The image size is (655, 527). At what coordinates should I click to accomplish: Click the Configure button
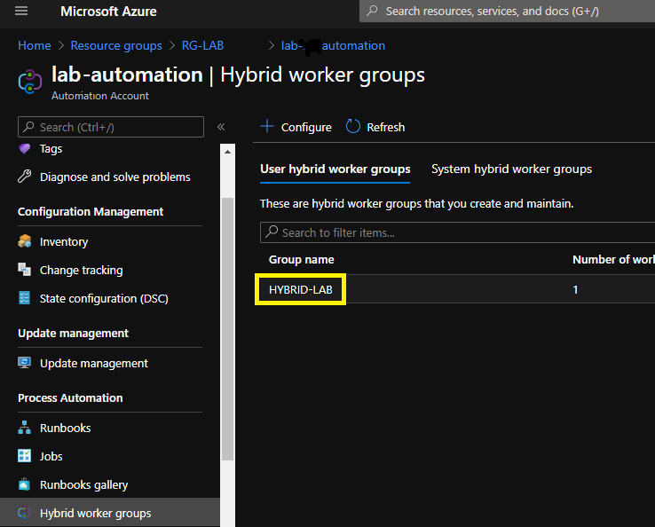coord(296,127)
